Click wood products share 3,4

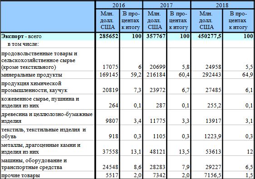tap(137, 121)
